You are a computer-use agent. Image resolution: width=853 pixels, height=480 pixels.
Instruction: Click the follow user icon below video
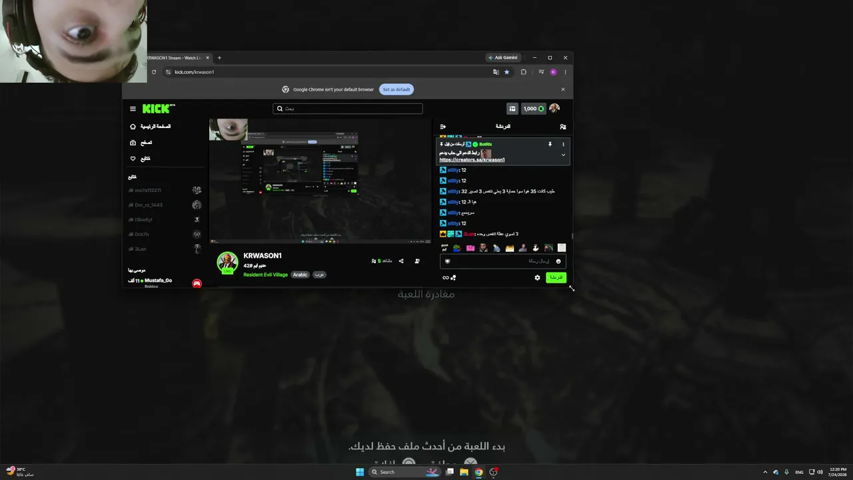(x=417, y=261)
